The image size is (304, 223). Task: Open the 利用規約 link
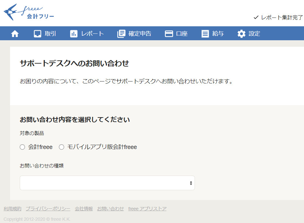click(x=12, y=209)
